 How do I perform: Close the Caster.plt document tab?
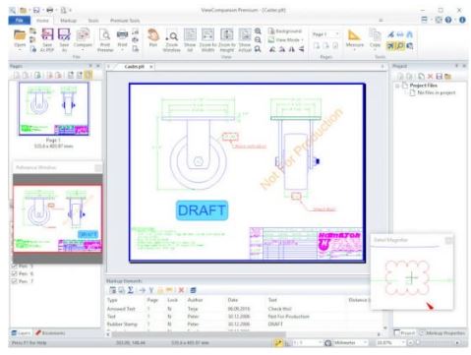point(151,67)
